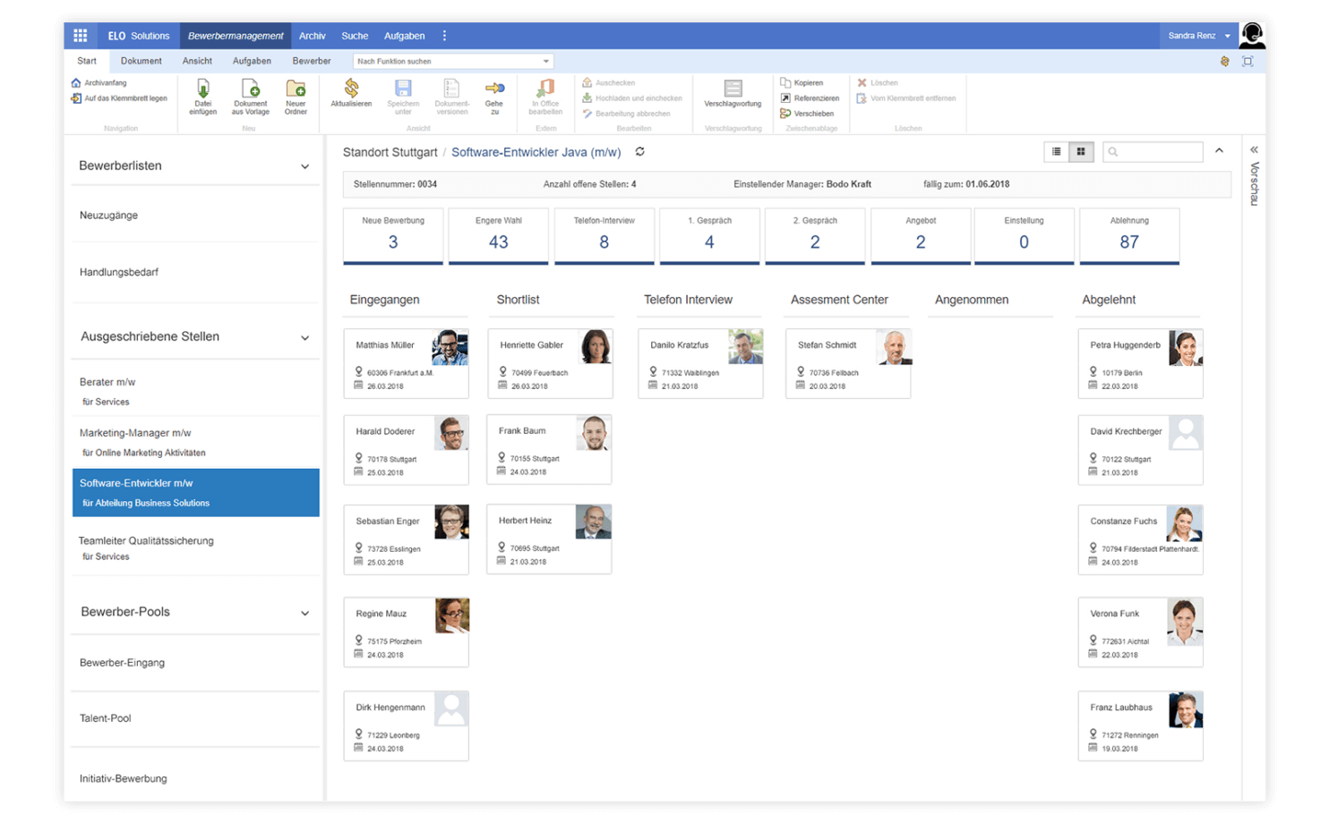Open the Aufgaben top bar tab

[x=405, y=36]
